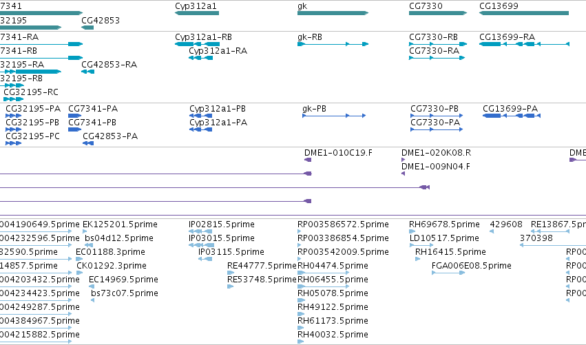Screen dimensions: 586x345
Task: Click the gk-RB transcript glyph
Action: point(333,44)
